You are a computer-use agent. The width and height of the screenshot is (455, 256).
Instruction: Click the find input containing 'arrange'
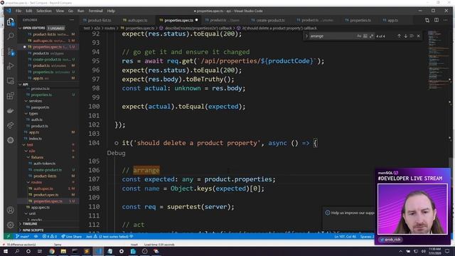[x=332, y=36]
